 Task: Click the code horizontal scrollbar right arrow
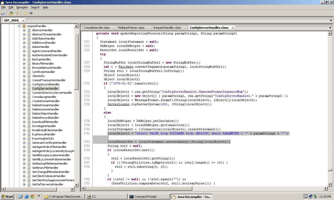coord(325,189)
